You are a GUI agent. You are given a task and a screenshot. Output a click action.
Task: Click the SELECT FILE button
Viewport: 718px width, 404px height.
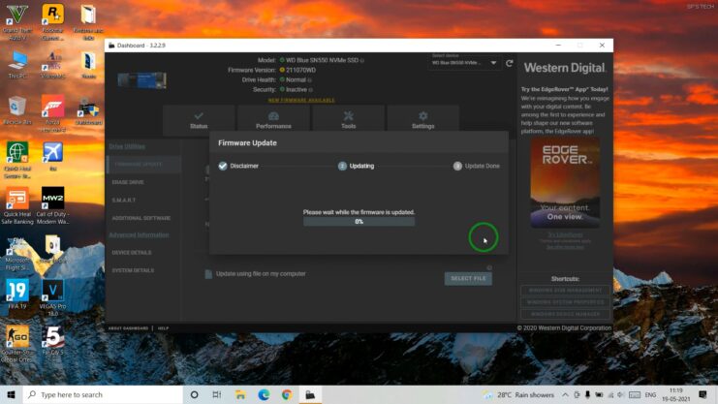tap(468, 278)
